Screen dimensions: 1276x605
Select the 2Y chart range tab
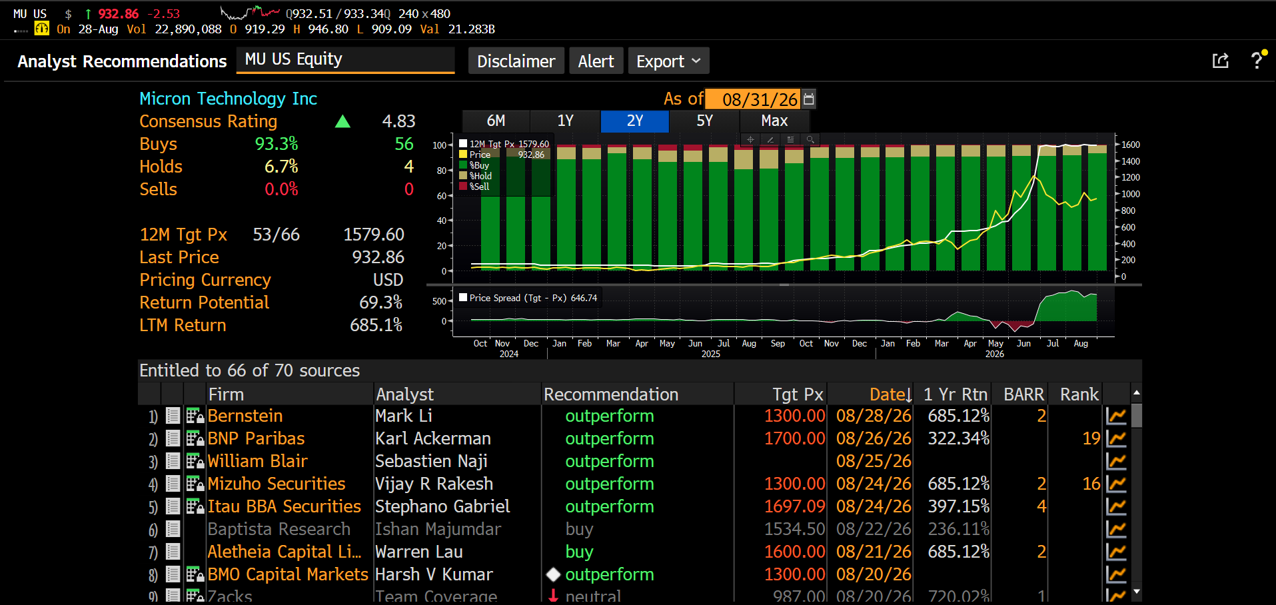635,121
